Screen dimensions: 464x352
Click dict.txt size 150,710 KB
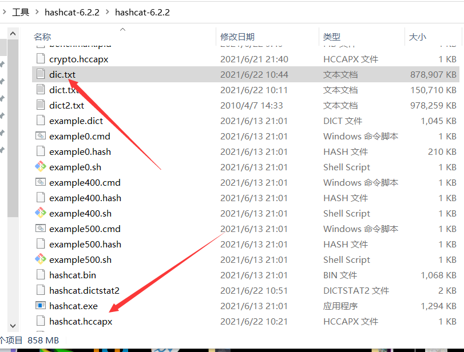(433, 90)
